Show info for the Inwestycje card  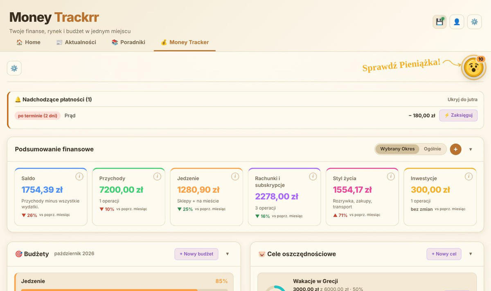coord(469,177)
